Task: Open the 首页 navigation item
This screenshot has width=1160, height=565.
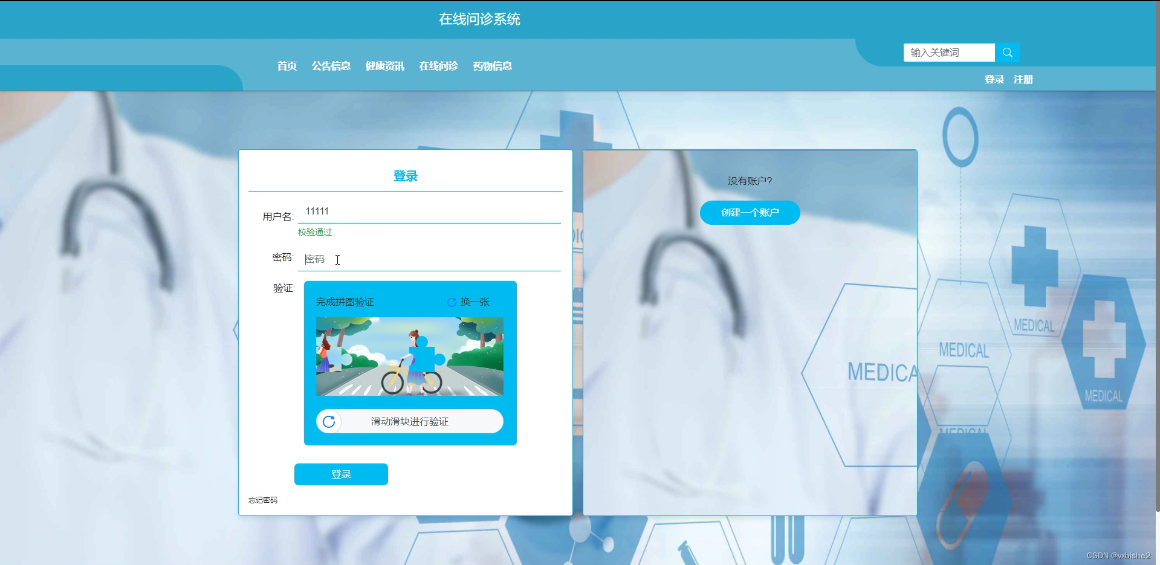Action: [x=287, y=66]
